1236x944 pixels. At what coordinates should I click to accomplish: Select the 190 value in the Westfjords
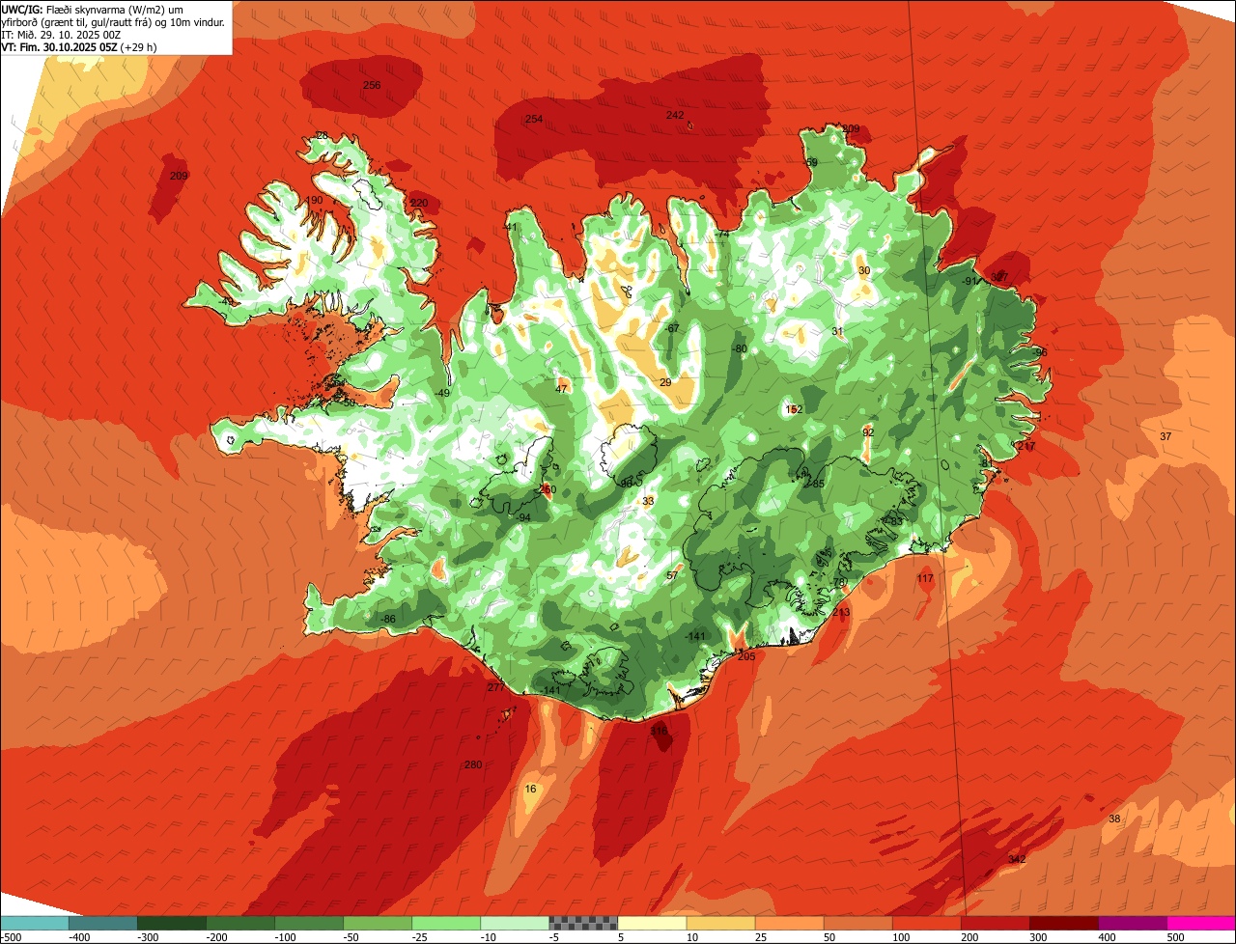click(x=314, y=200)
